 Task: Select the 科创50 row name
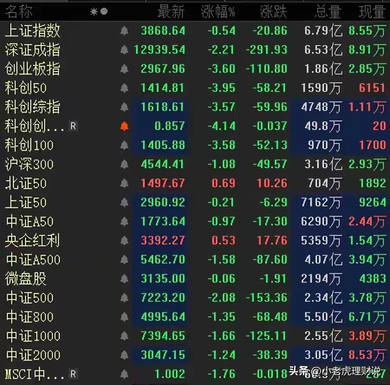point(25,88)
